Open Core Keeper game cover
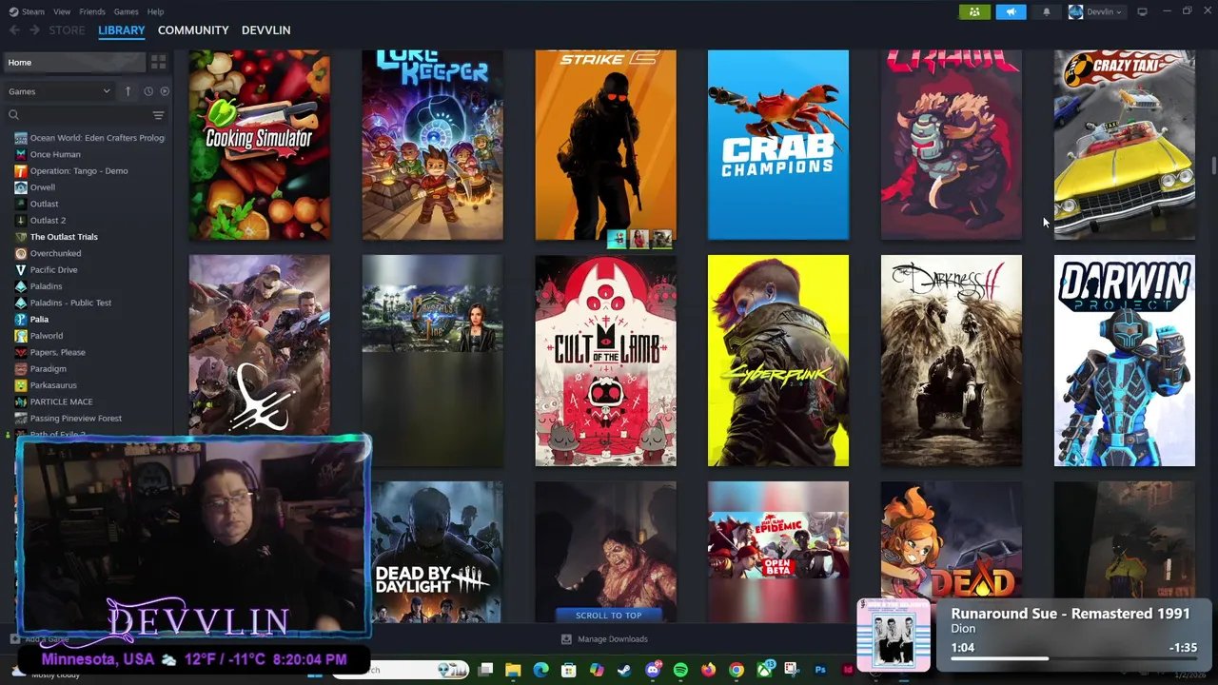 (x=432, y=145)
